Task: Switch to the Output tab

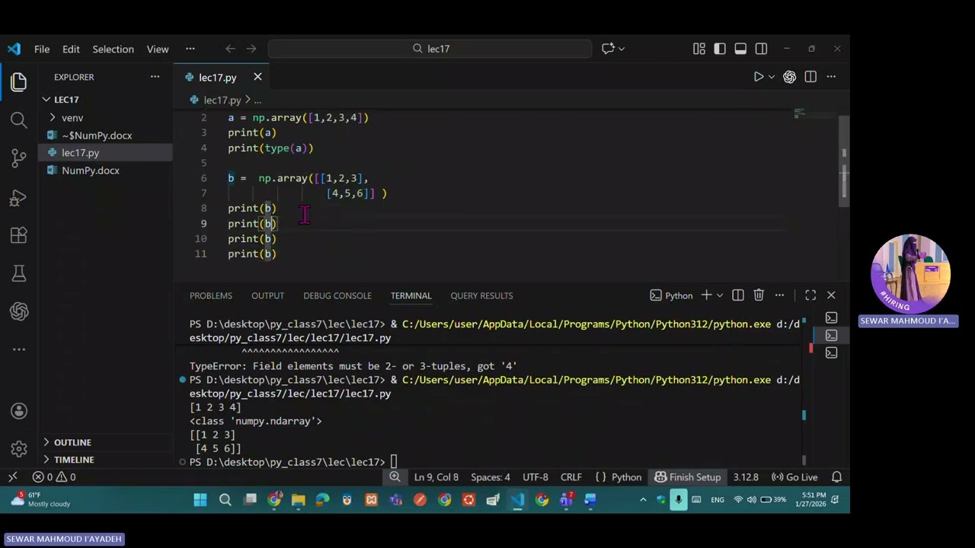Action: tap(267, 295)
